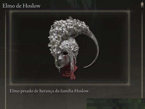The image size is (145, 109).
Task: Click the frame's top-right corner ornament
Action: point(128,12)
